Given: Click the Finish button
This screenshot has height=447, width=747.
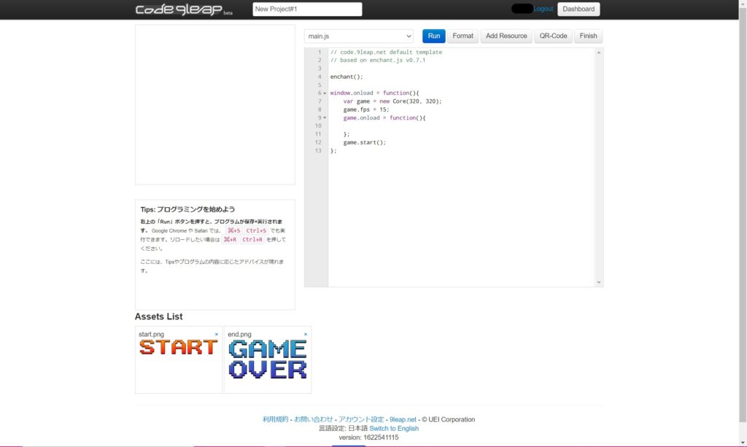Looking at the screenshot, I should click(588, 36).
